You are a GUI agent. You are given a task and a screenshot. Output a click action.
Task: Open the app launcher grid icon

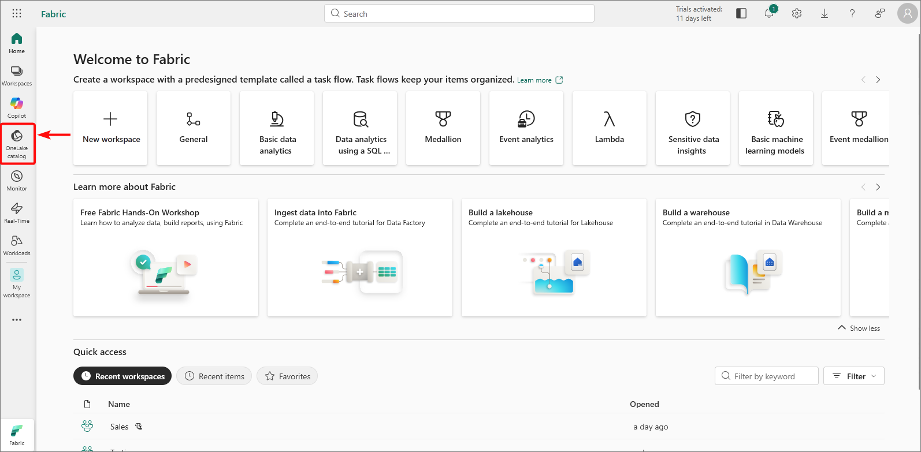tap(17, 13)
